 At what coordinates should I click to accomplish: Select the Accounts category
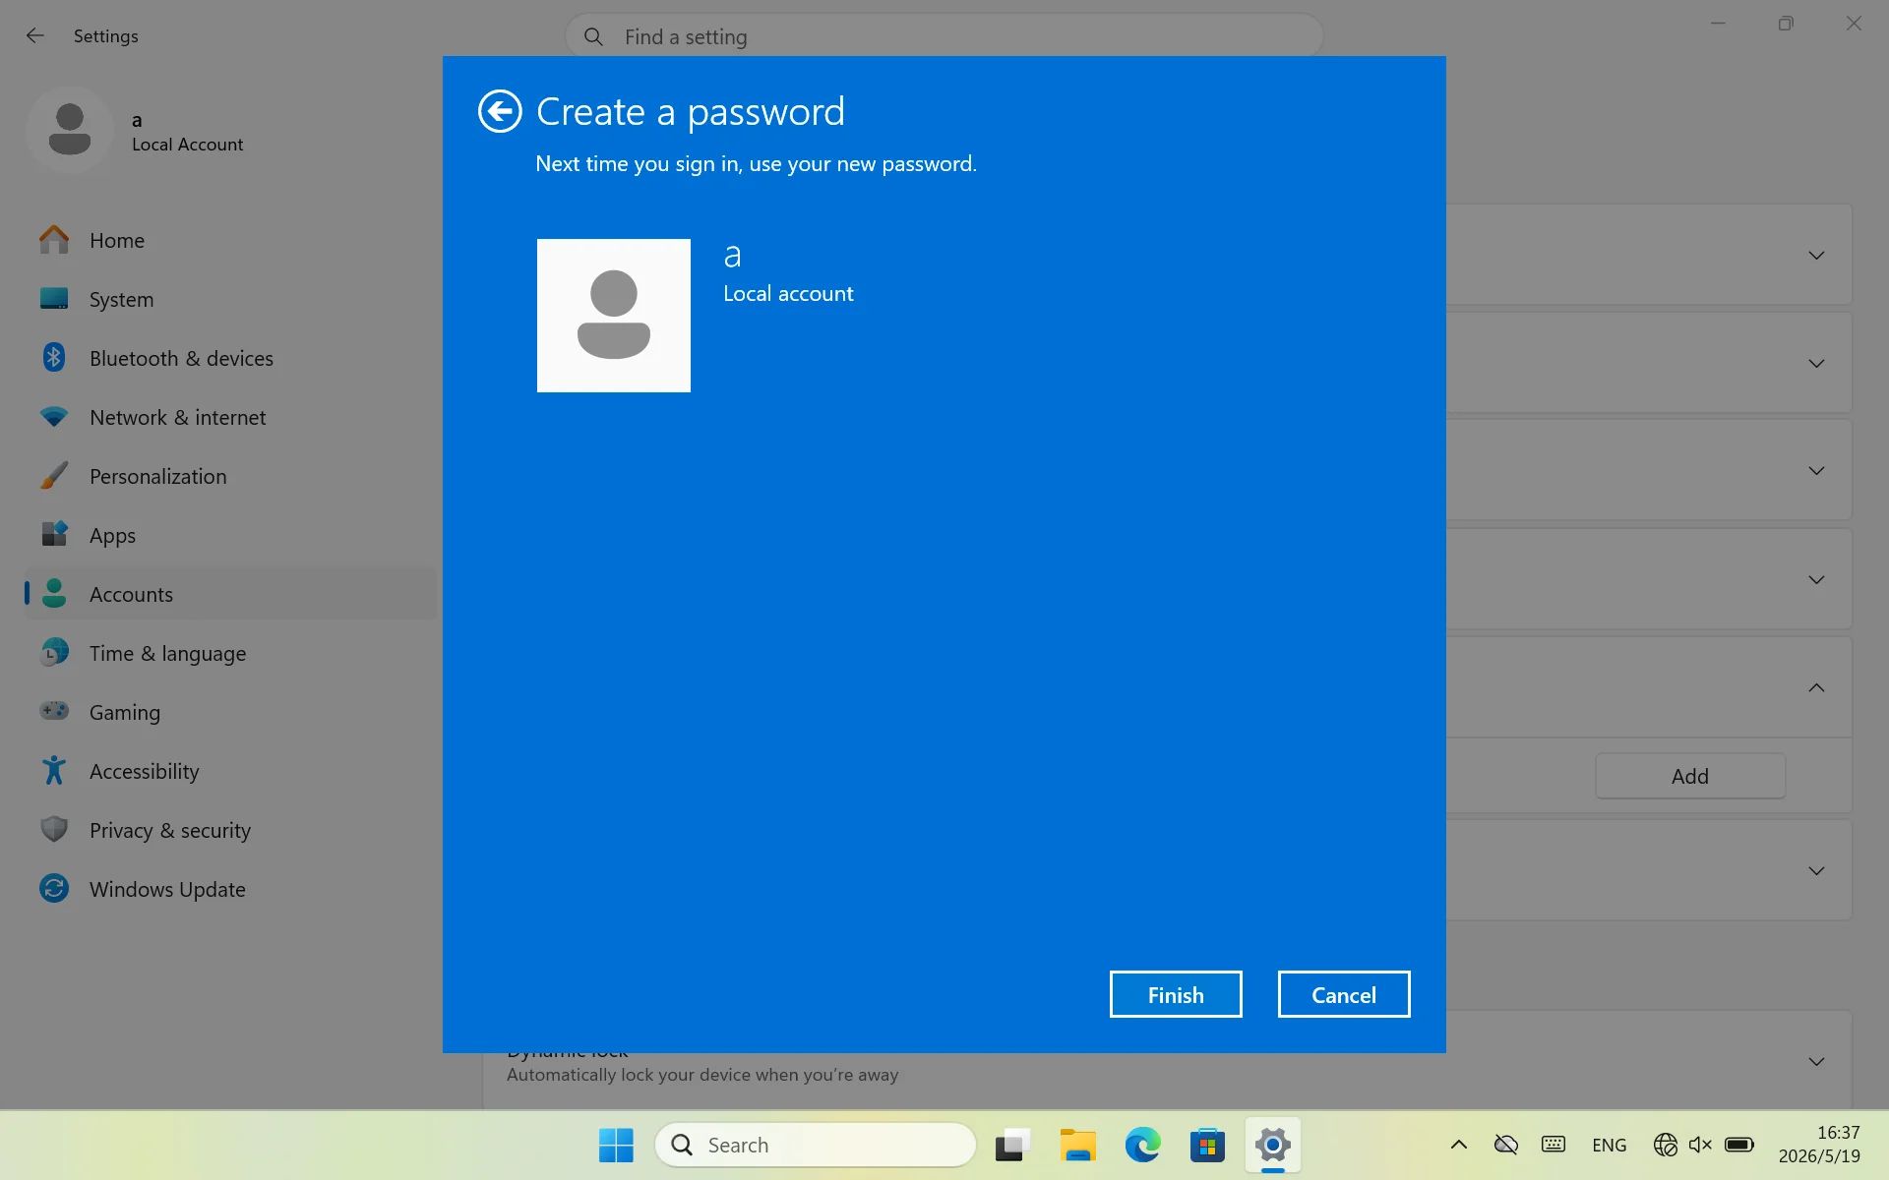(x=230, y=594)
